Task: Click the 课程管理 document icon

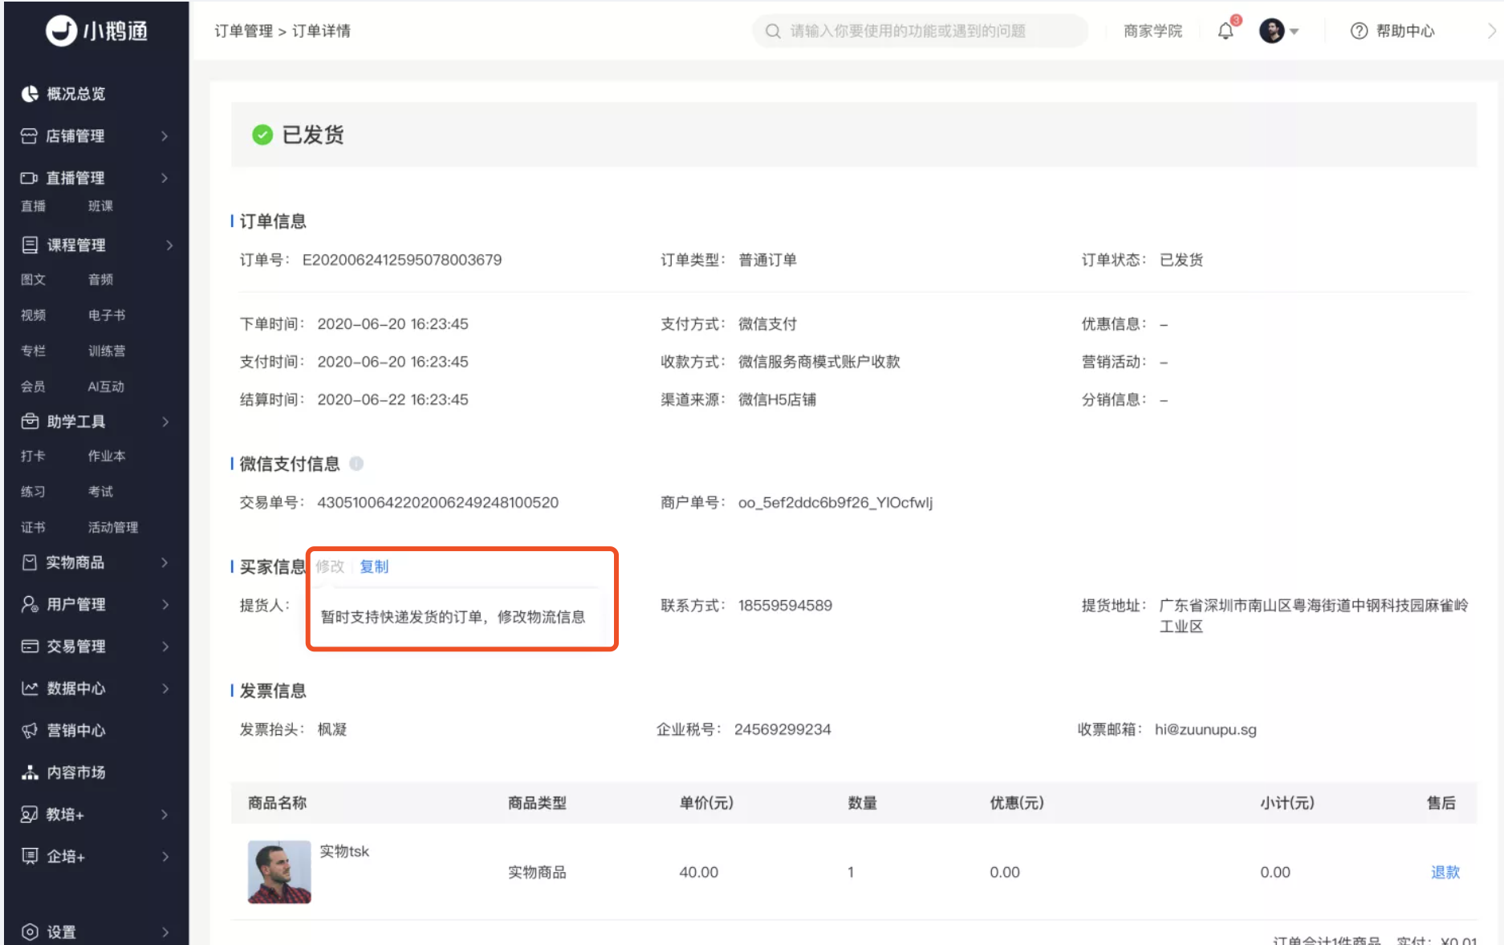Action: click(30, 245)
